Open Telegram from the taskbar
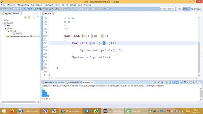This screenshot has width=203, height=114. coord(87,111)
